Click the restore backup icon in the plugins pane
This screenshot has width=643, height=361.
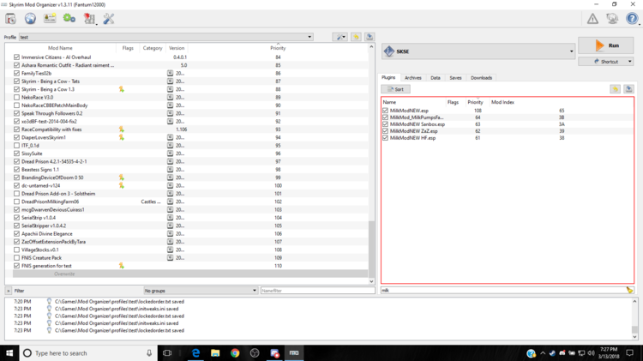click(x=615, y=89)
